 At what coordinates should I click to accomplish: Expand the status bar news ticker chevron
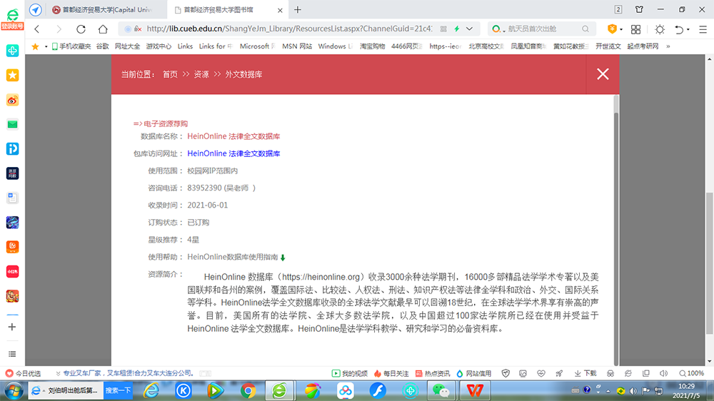coord(58,373)
